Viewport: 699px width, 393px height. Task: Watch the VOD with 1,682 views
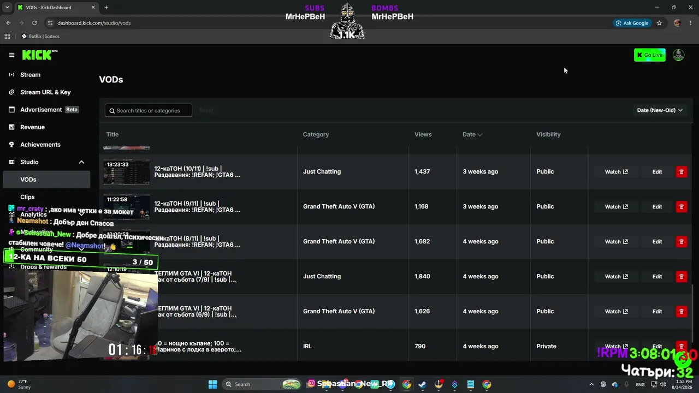tap(616, 242)
